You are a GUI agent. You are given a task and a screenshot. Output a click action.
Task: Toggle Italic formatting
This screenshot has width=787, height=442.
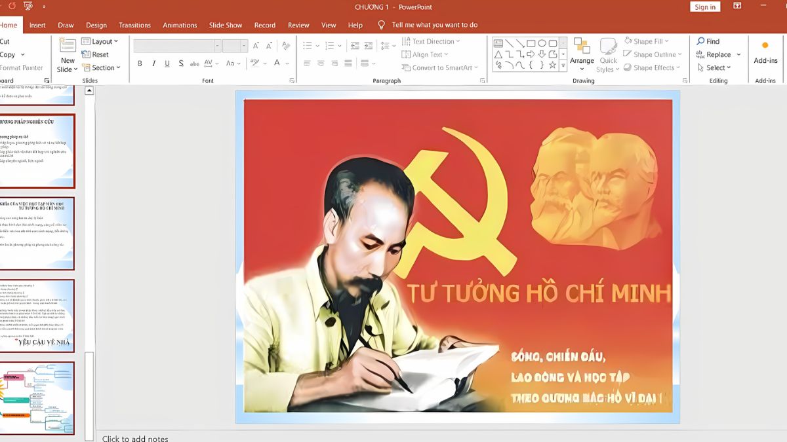[x=153, y=64]
